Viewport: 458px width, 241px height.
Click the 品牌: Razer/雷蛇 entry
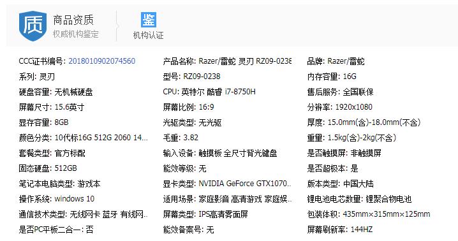point(336,61)
